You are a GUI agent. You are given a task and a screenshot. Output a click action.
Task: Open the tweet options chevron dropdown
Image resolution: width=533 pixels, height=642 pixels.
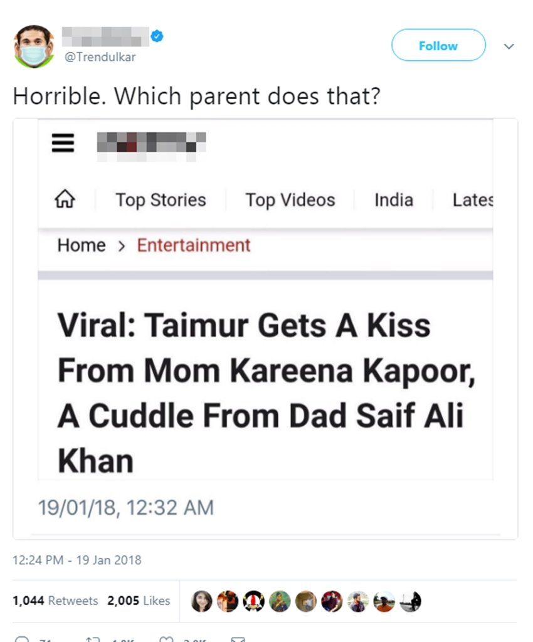click(x=509, y=46)
